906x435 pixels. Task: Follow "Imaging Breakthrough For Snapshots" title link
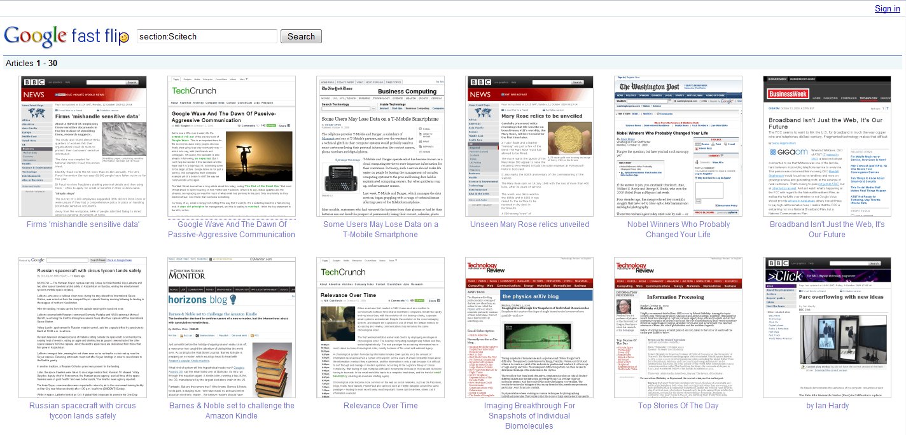point(529,416)
